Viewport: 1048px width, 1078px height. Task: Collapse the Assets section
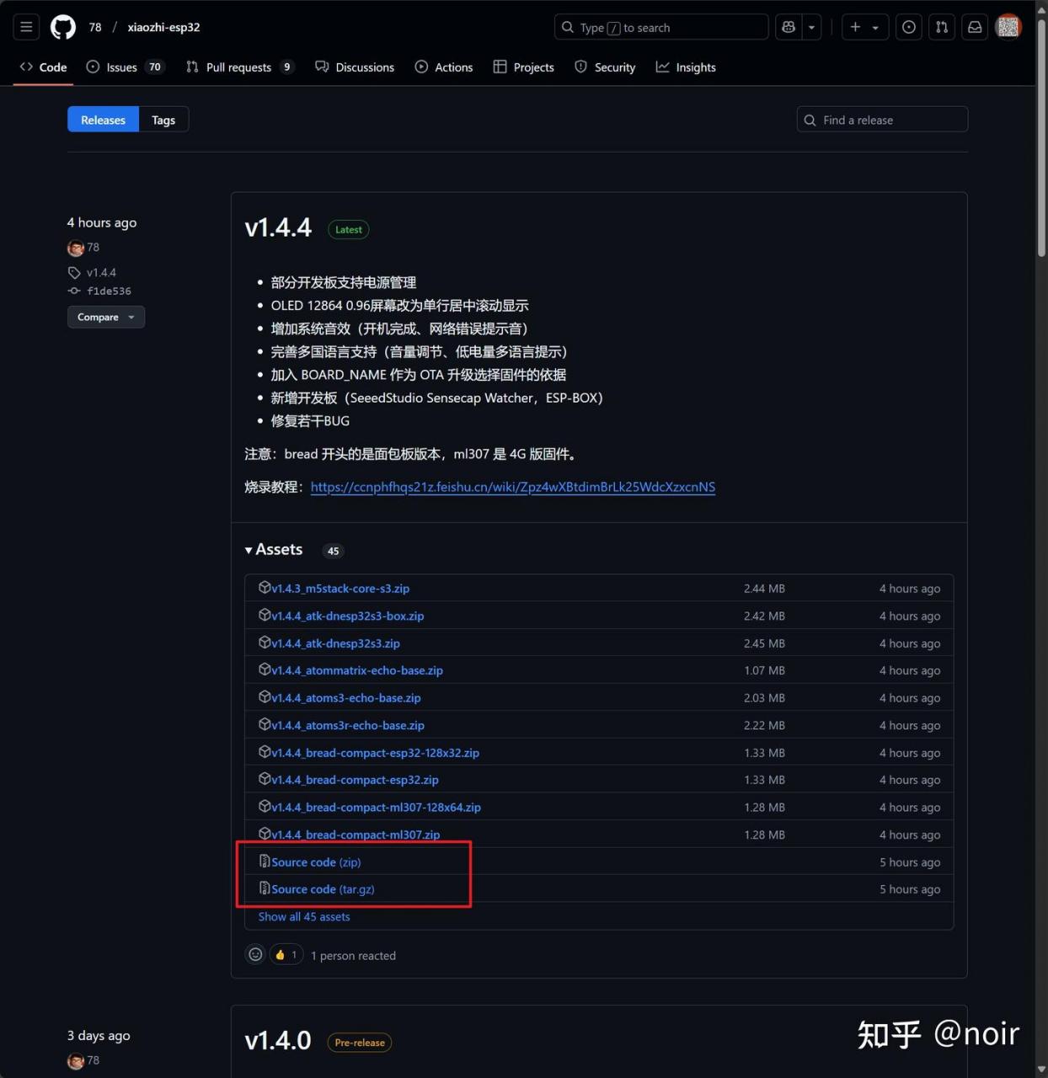274,549
